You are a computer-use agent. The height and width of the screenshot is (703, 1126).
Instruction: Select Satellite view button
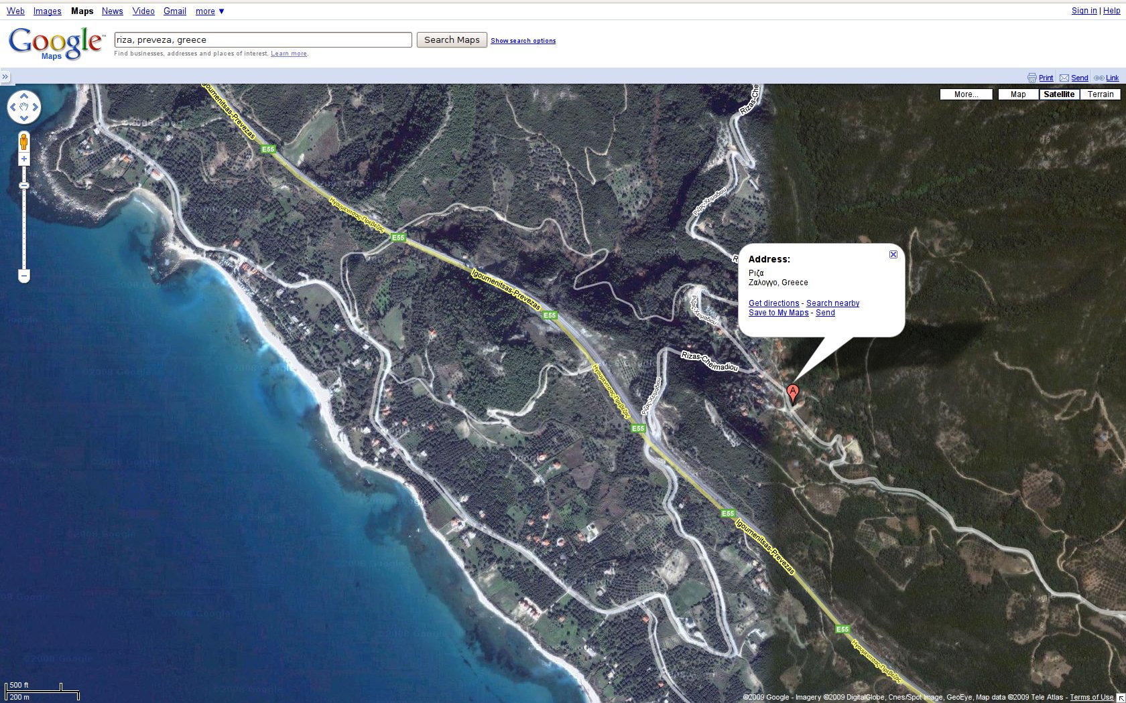(x=1059, y=94)
